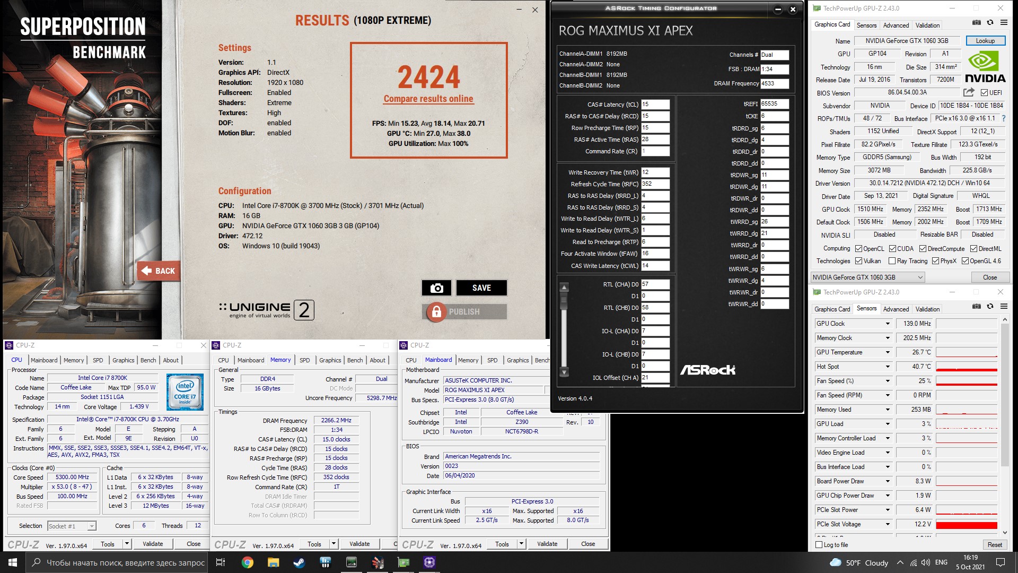Screen dimensions: 1018x573
Task: Click the Windows taskbar search box
Action: [x=117, y=562]
